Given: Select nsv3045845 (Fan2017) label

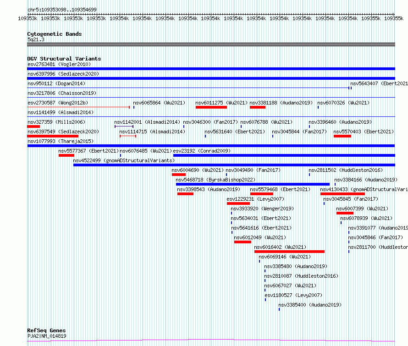Looking at the screenshot, I should tap(351, 199).
